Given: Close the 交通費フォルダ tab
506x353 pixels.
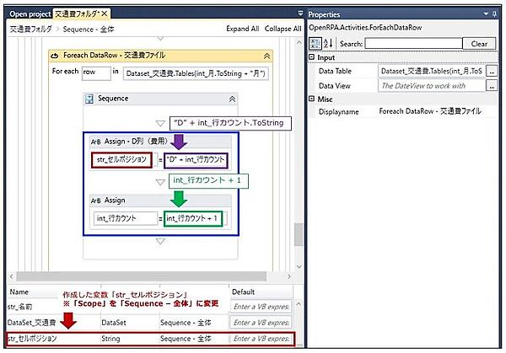Looking at the screenshot, I should pyautogui.click(x=105, y=13).
